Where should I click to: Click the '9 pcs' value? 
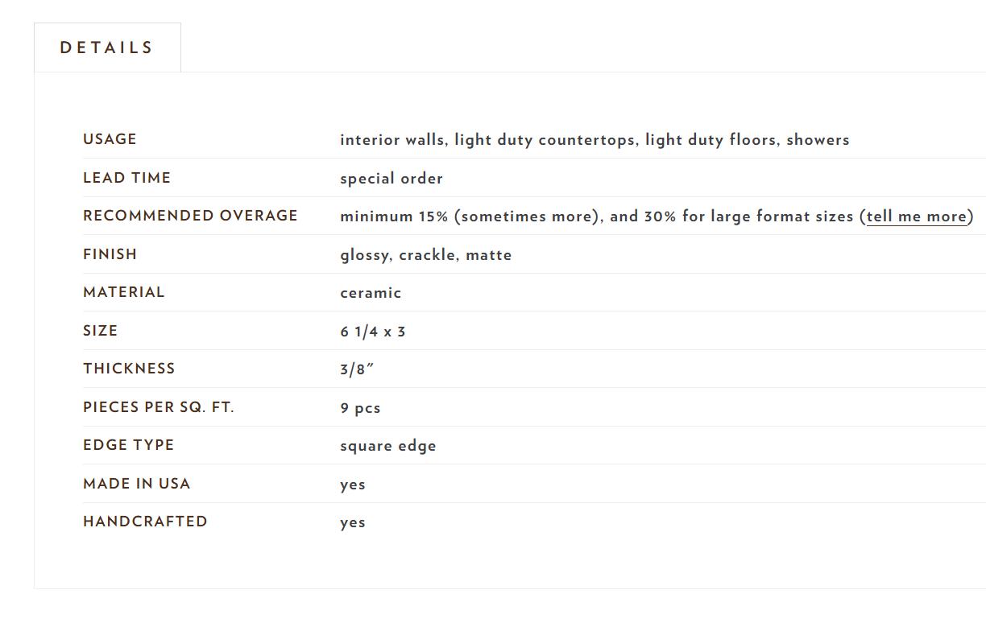click(x=360, y=408)
